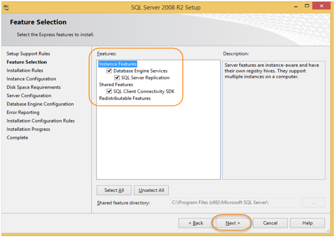
Task: Proceed with the Next button
Action: pos(233,223)
